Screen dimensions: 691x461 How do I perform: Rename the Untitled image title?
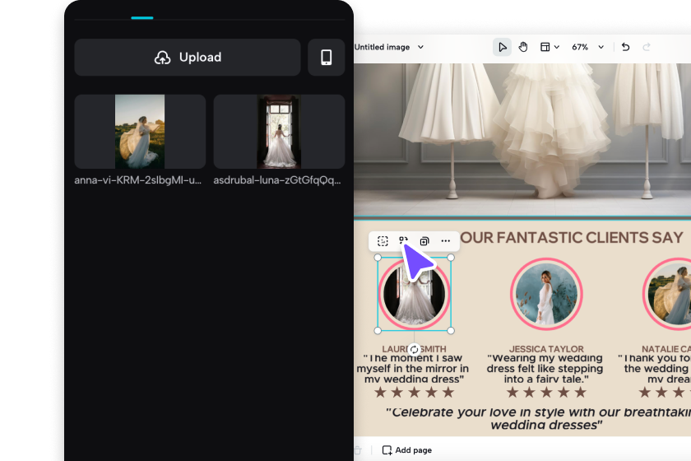[382, 47]
